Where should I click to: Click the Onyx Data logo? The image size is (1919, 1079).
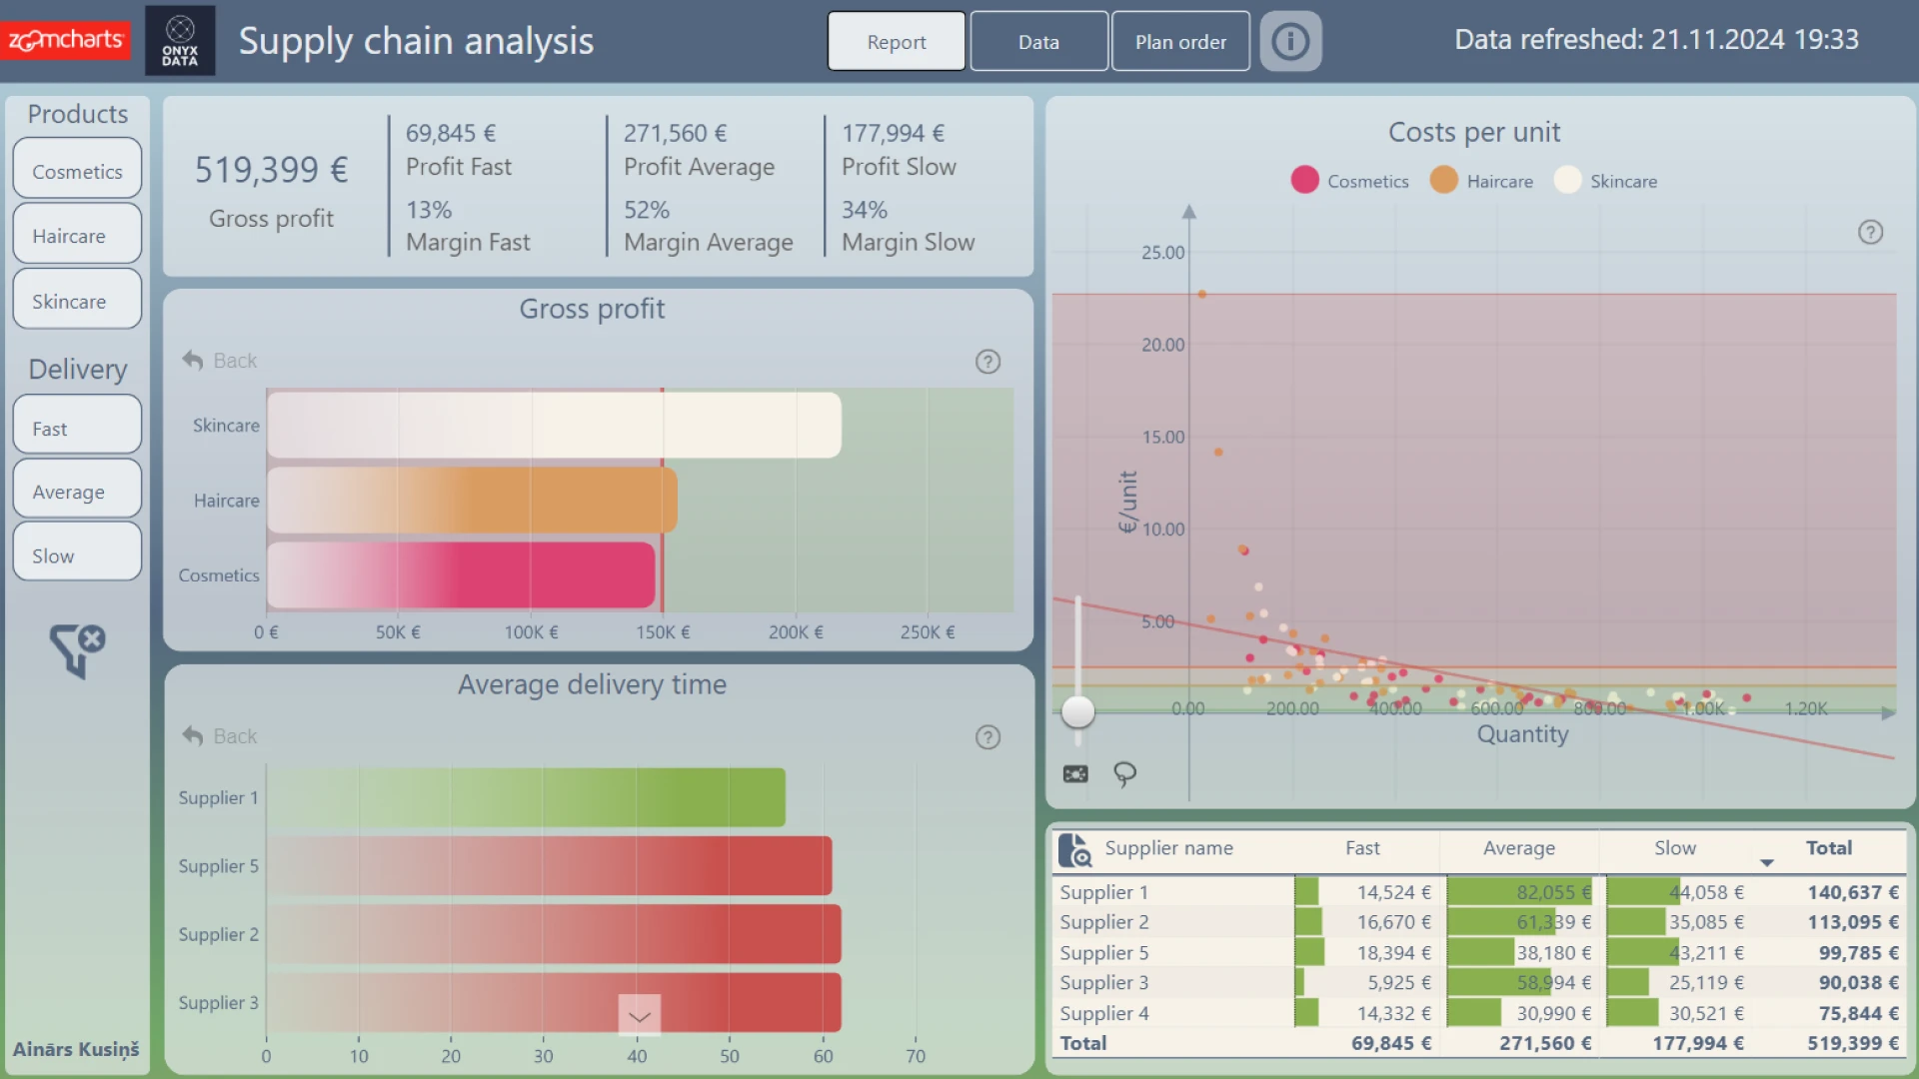pyautogui.click(x=180, y=40)
